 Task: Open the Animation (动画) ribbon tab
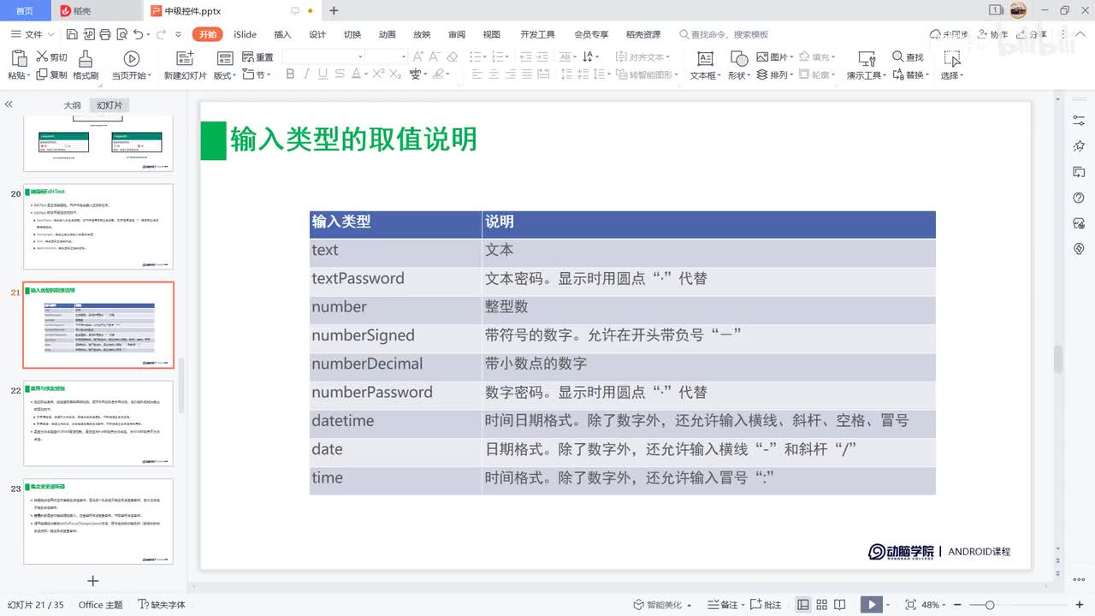(387, 34)
